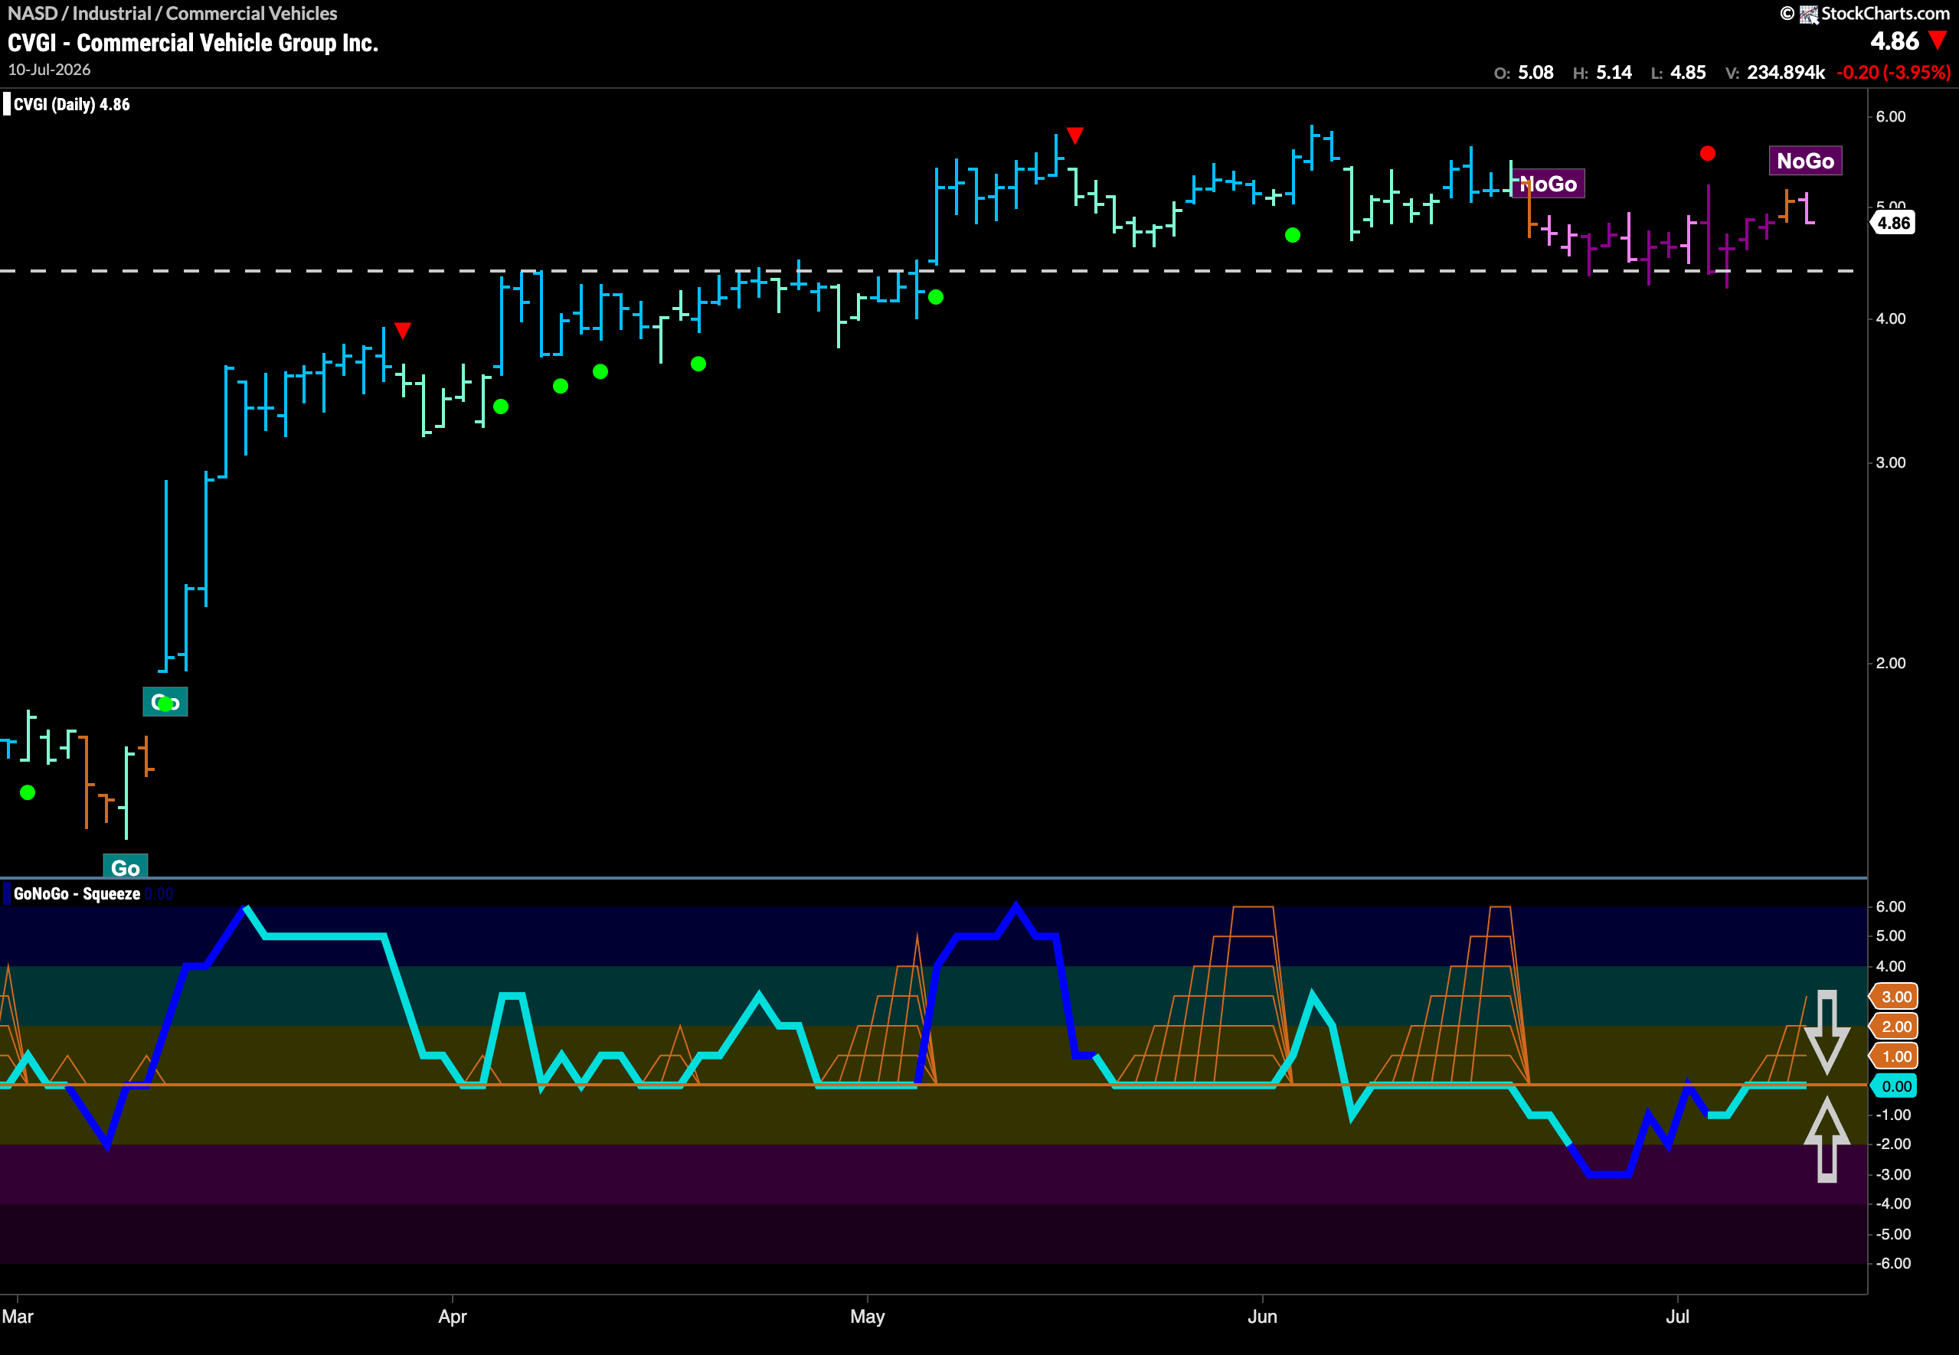Click the low value 4.85

1687,72
